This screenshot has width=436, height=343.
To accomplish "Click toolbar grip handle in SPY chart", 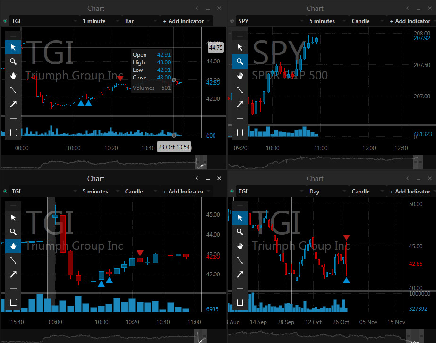I will 240,35.
